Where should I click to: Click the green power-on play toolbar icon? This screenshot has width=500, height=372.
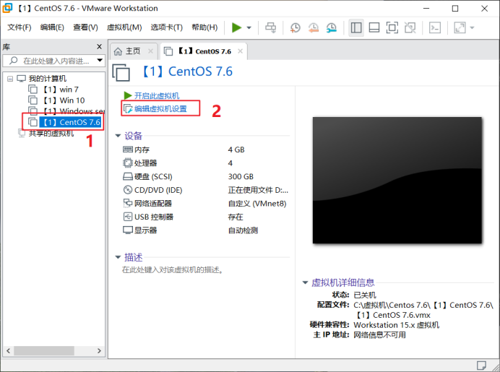[x=236, y=27]
